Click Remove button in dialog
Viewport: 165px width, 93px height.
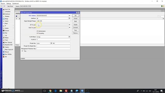76,33
